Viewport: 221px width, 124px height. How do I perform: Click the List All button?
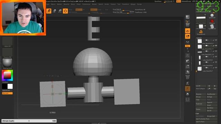201,86
